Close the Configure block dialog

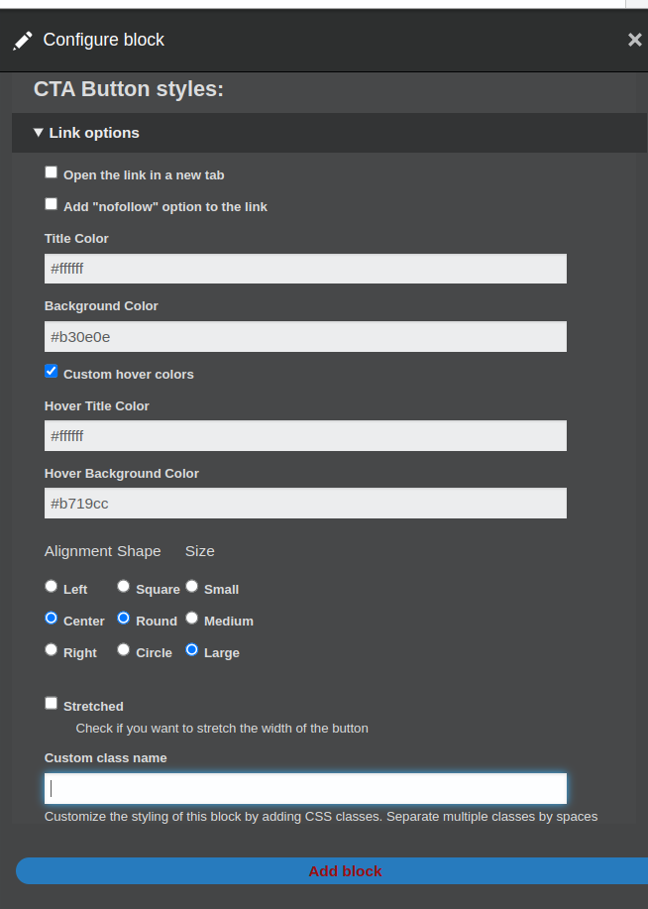634,40
